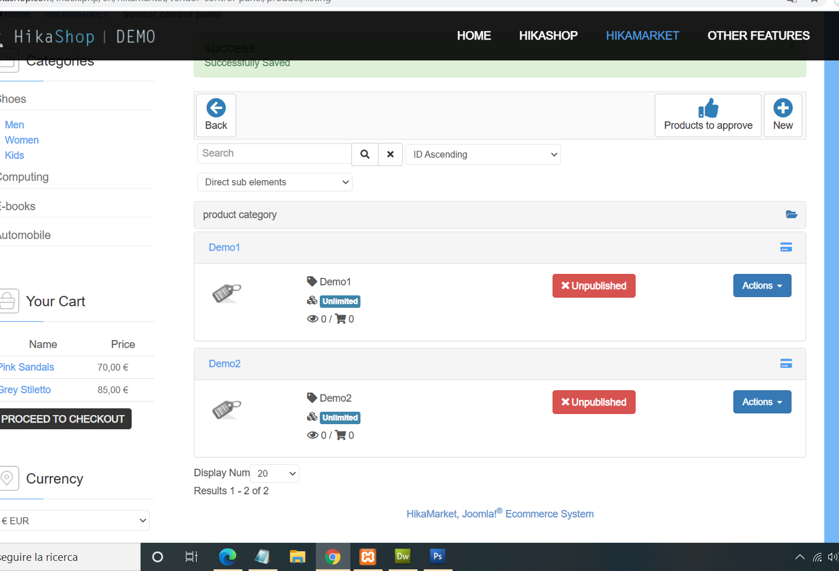Click the Back arrow button
The image size is (839, 571).
tap(216, 115)
